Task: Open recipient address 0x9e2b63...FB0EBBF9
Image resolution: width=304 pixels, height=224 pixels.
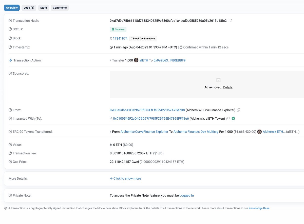Action: pyautogui.click(x=169, y=60)
